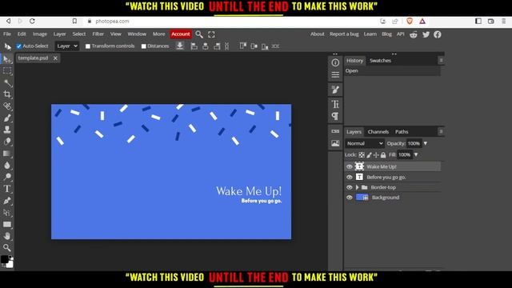Select the Move tool in the toolbox
Viewport: 512px width, 288px height.
point(7,59)
